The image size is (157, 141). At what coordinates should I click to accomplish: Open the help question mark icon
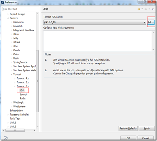click(x=6, y=138)
